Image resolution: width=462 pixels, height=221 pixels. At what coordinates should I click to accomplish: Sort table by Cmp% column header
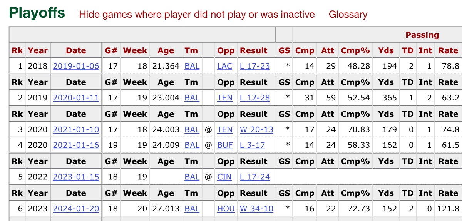click(x=355, y=50)
